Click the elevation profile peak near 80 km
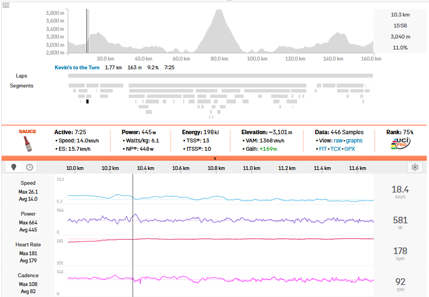Image resolution: width=429 pixels, height=297 pixels. pyautogui.click(x=219, y=10)
